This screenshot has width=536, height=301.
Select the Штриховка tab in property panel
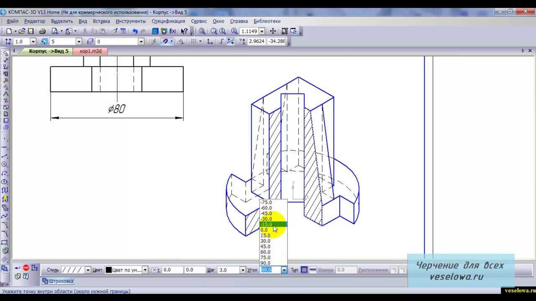(x=58, y=281)
